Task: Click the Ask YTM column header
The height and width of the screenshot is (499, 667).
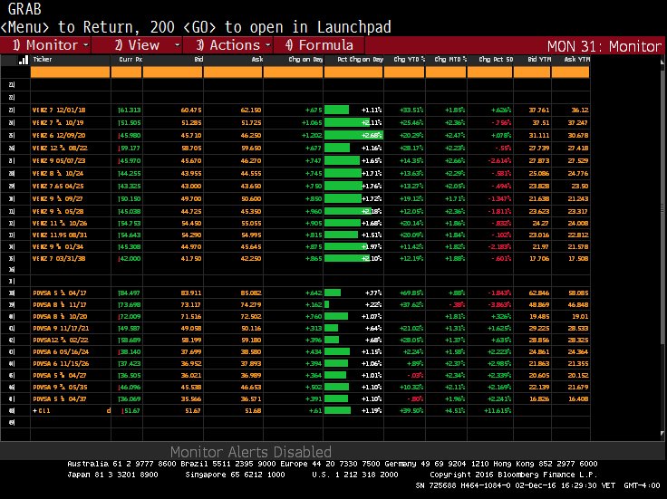Action: [x=576, y=60]
